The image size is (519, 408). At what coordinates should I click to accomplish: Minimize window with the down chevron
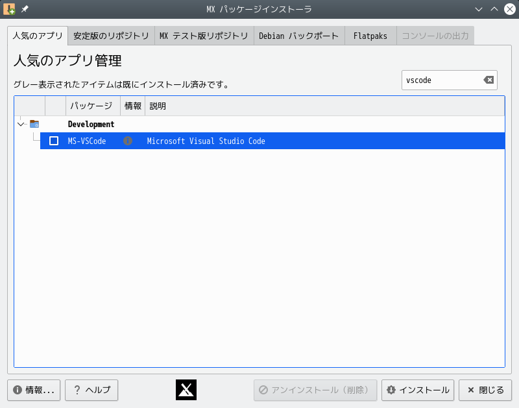tap(479, 9)
